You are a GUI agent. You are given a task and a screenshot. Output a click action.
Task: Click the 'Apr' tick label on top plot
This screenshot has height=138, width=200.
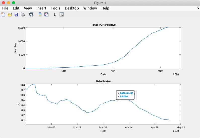tap(113, 71)
